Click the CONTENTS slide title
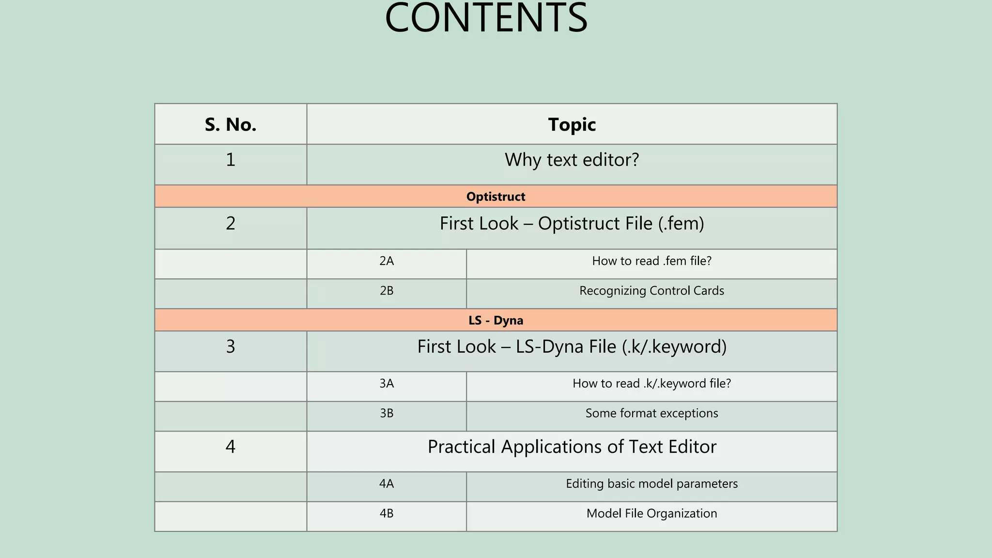The width and height of the screenshot is (992, 558). [486, 18]
